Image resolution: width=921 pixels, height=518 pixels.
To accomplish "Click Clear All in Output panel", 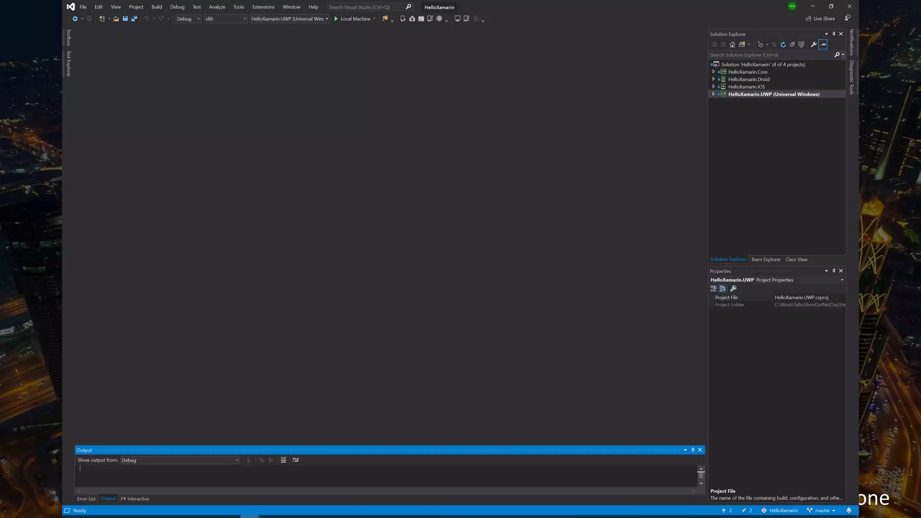I will (283, 460).
